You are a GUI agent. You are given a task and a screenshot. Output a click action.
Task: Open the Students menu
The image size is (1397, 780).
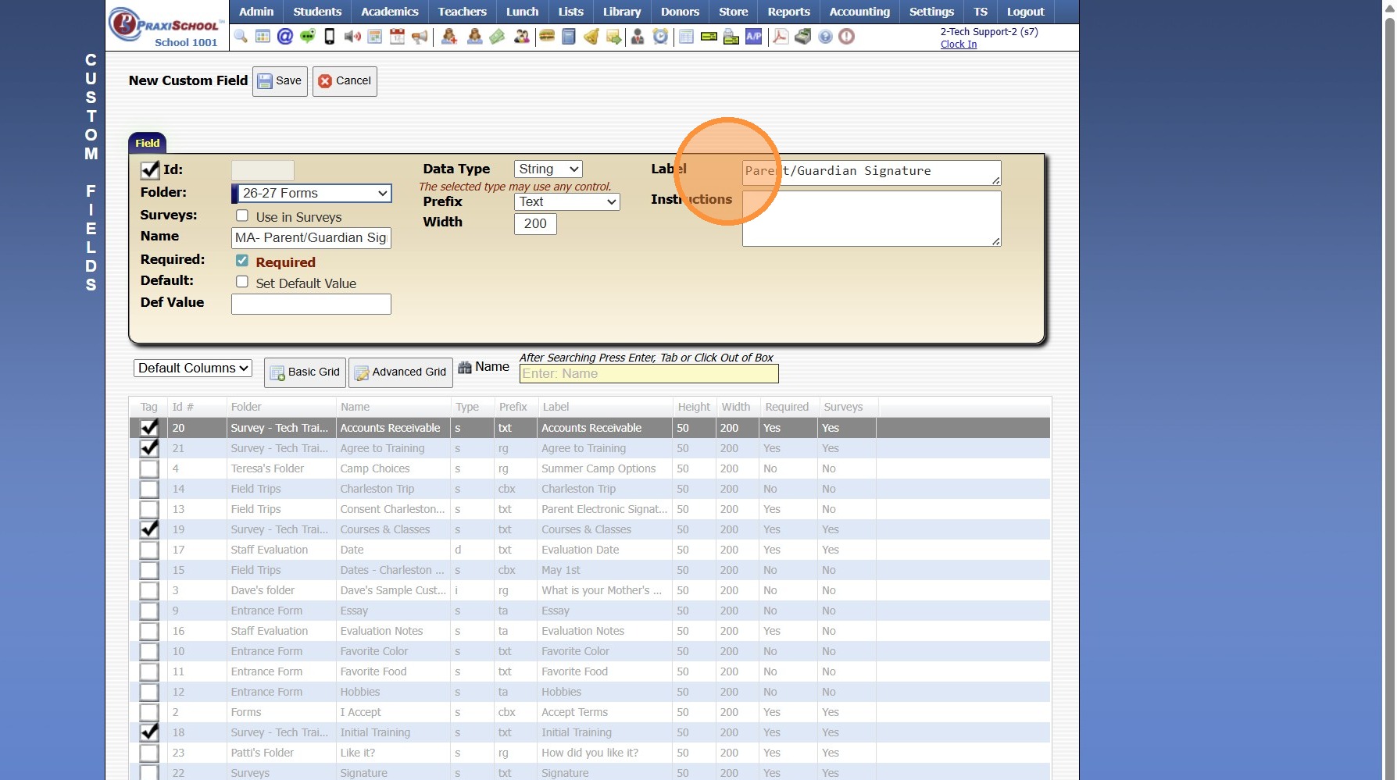tap(317, 12)
